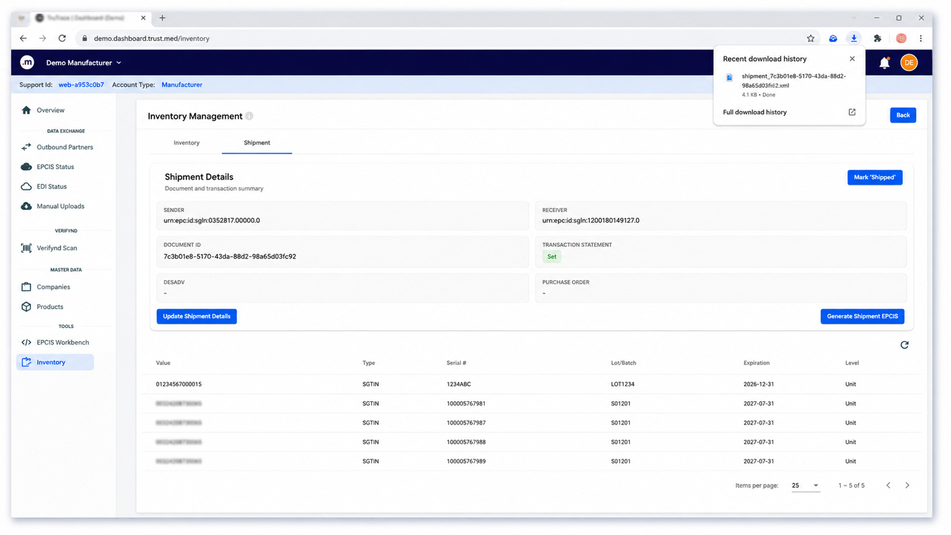Refresh the shipment items table

[904, 345]
